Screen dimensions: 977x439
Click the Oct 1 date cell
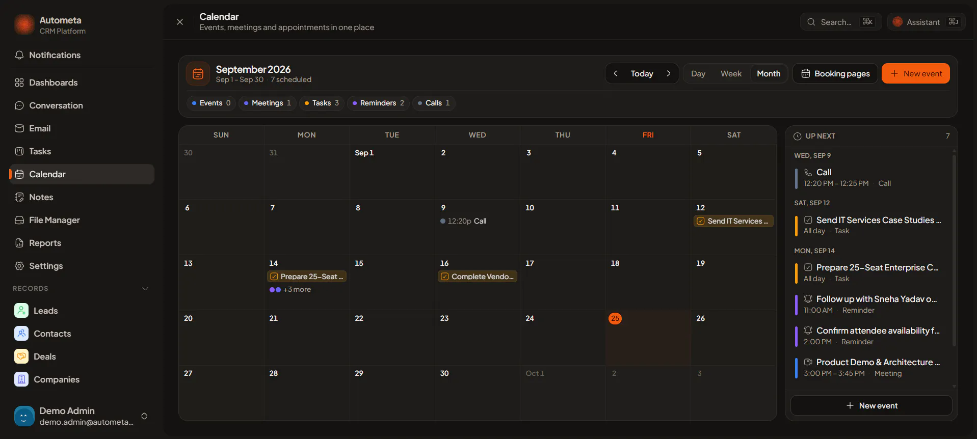click(x=563, y=393)
